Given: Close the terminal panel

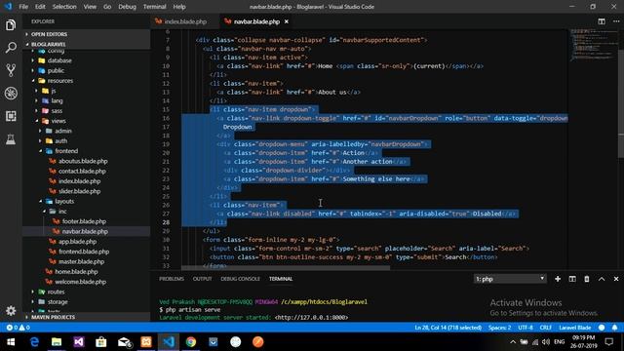Looking at the screenshot, I should click(616, 279).
